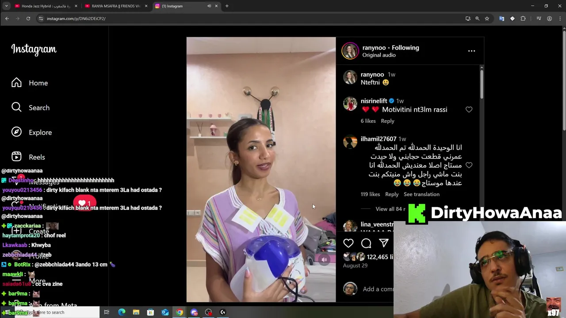Open ranynoo's profile picture in the header

pos(350,51)
